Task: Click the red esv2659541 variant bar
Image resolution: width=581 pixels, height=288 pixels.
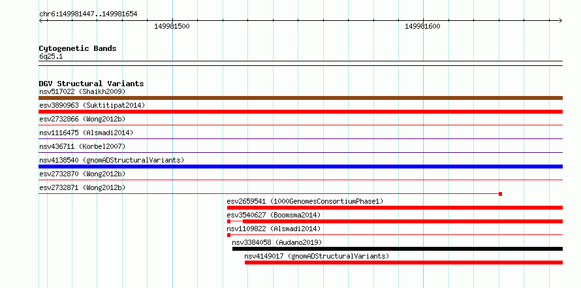Action: [394, 208]
